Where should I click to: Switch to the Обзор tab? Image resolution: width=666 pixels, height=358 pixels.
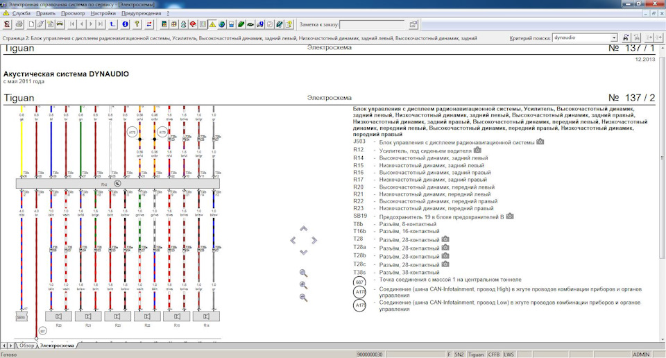27,346
